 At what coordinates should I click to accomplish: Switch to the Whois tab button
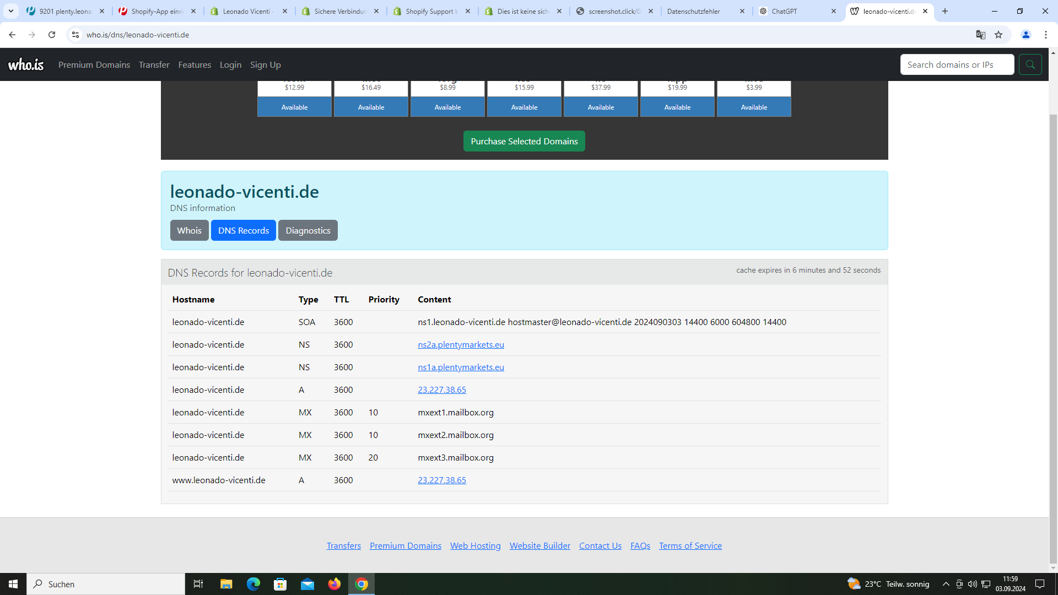(189, 230)
